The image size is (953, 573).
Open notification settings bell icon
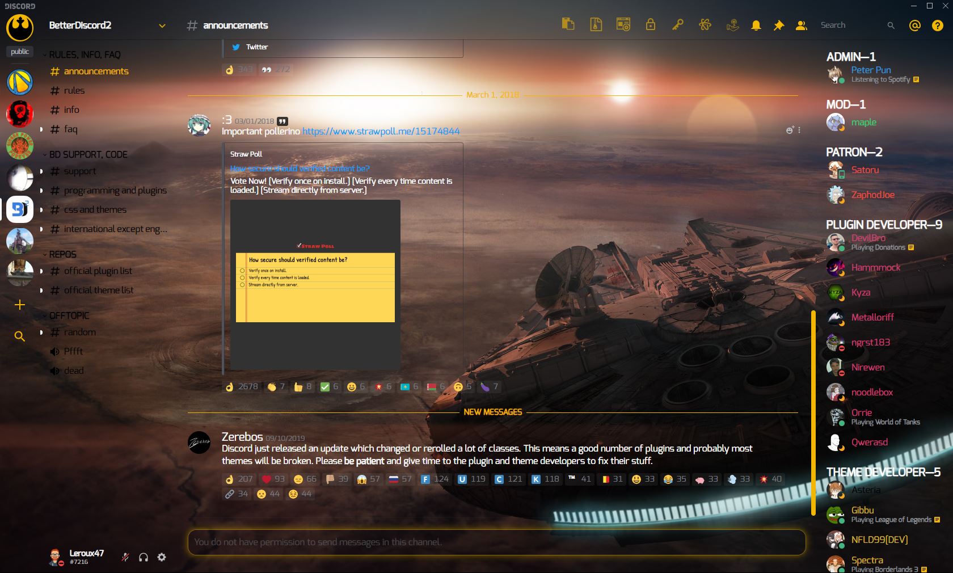tap(756, 26)
